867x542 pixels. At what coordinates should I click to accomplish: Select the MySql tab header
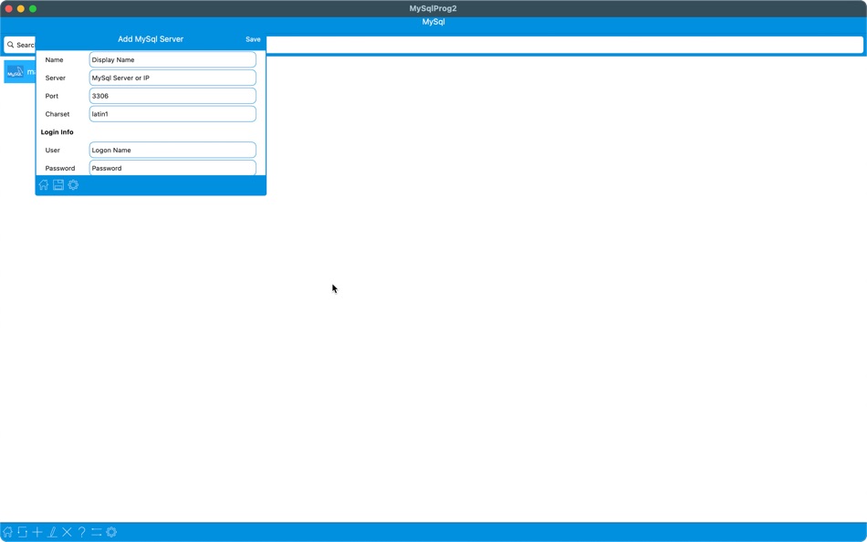(x=433, y=21)
